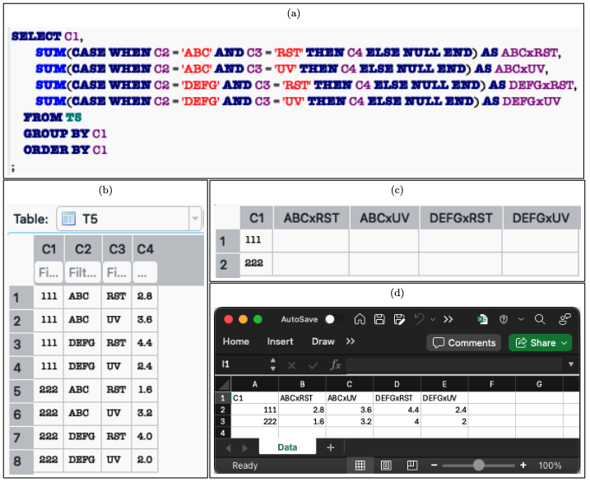Click the Save As pencil-disk icon
This screenshot has height=482, width=590.
(x=399, y=319)
